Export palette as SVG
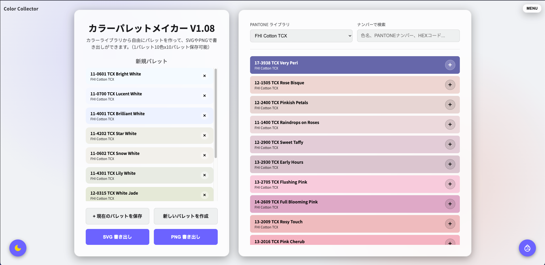Image resolution: width=545 pixels, height=265 pixels. pyautogui.click(x=118, y=237)
